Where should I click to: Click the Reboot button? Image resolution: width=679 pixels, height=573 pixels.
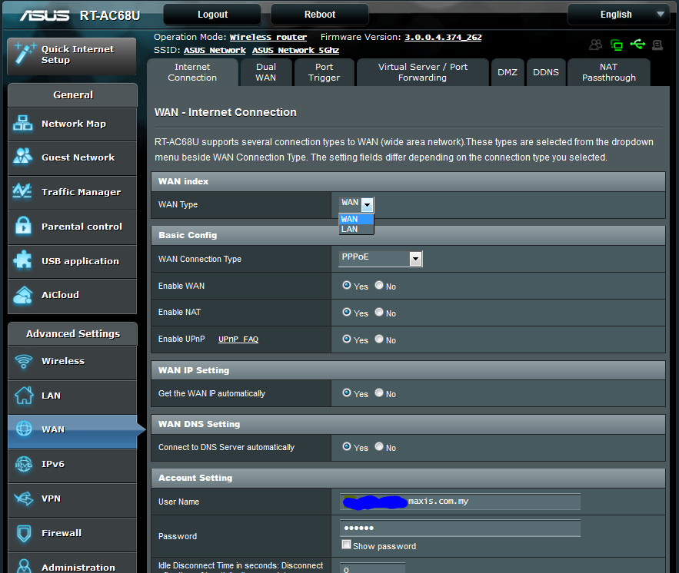coord(320,15)
